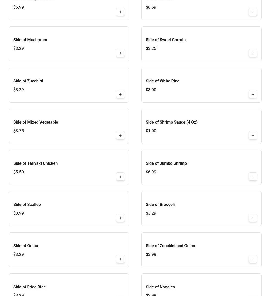Add Side of Onion using plus button
The height and width of the screenshot is (296, 269).
point(120,259)
